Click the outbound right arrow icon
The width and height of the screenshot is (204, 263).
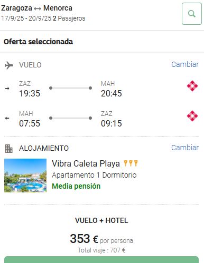[7, 88]
